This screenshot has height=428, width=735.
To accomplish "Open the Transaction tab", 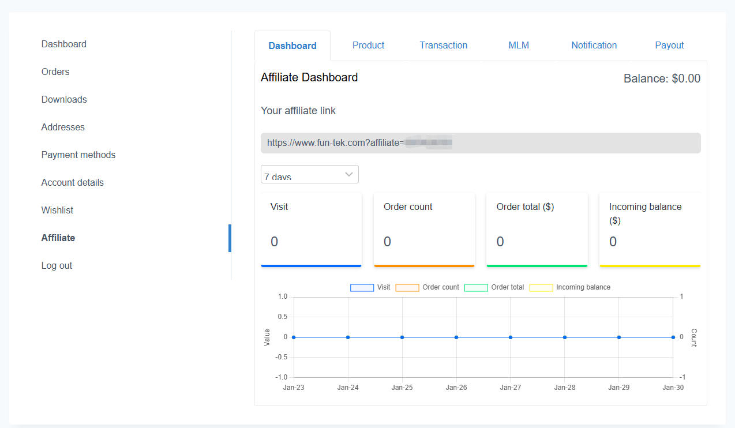I will point(443,46).
